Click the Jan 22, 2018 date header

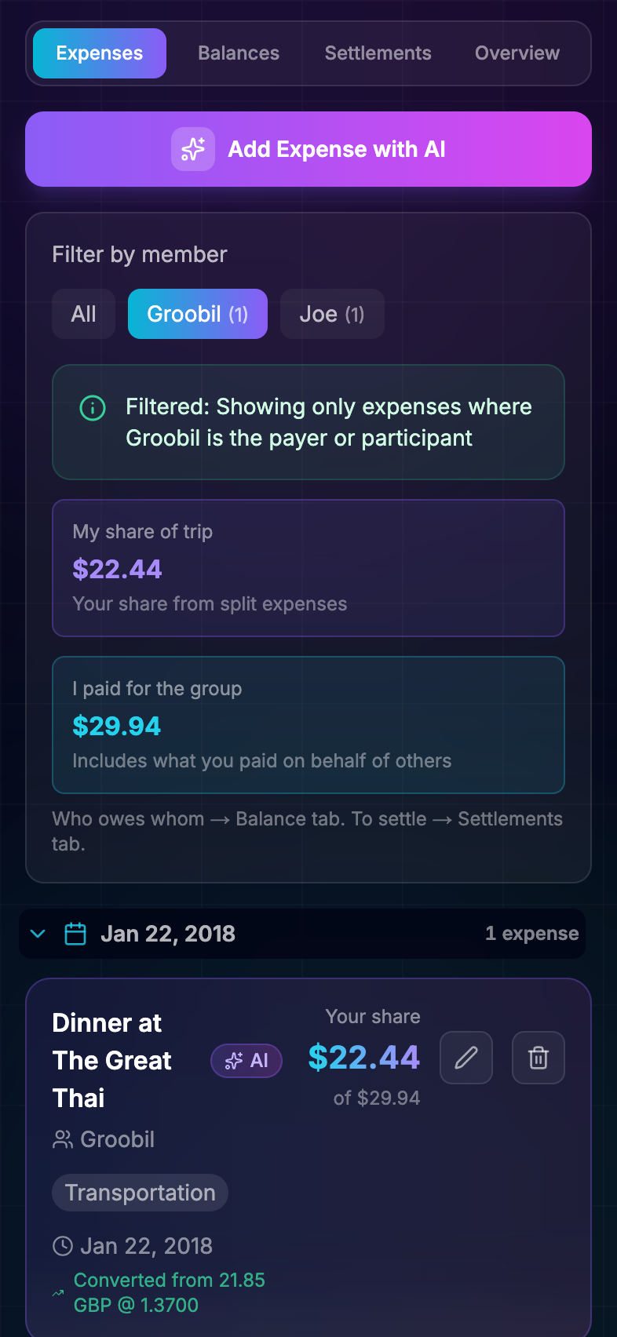(168, 934)
